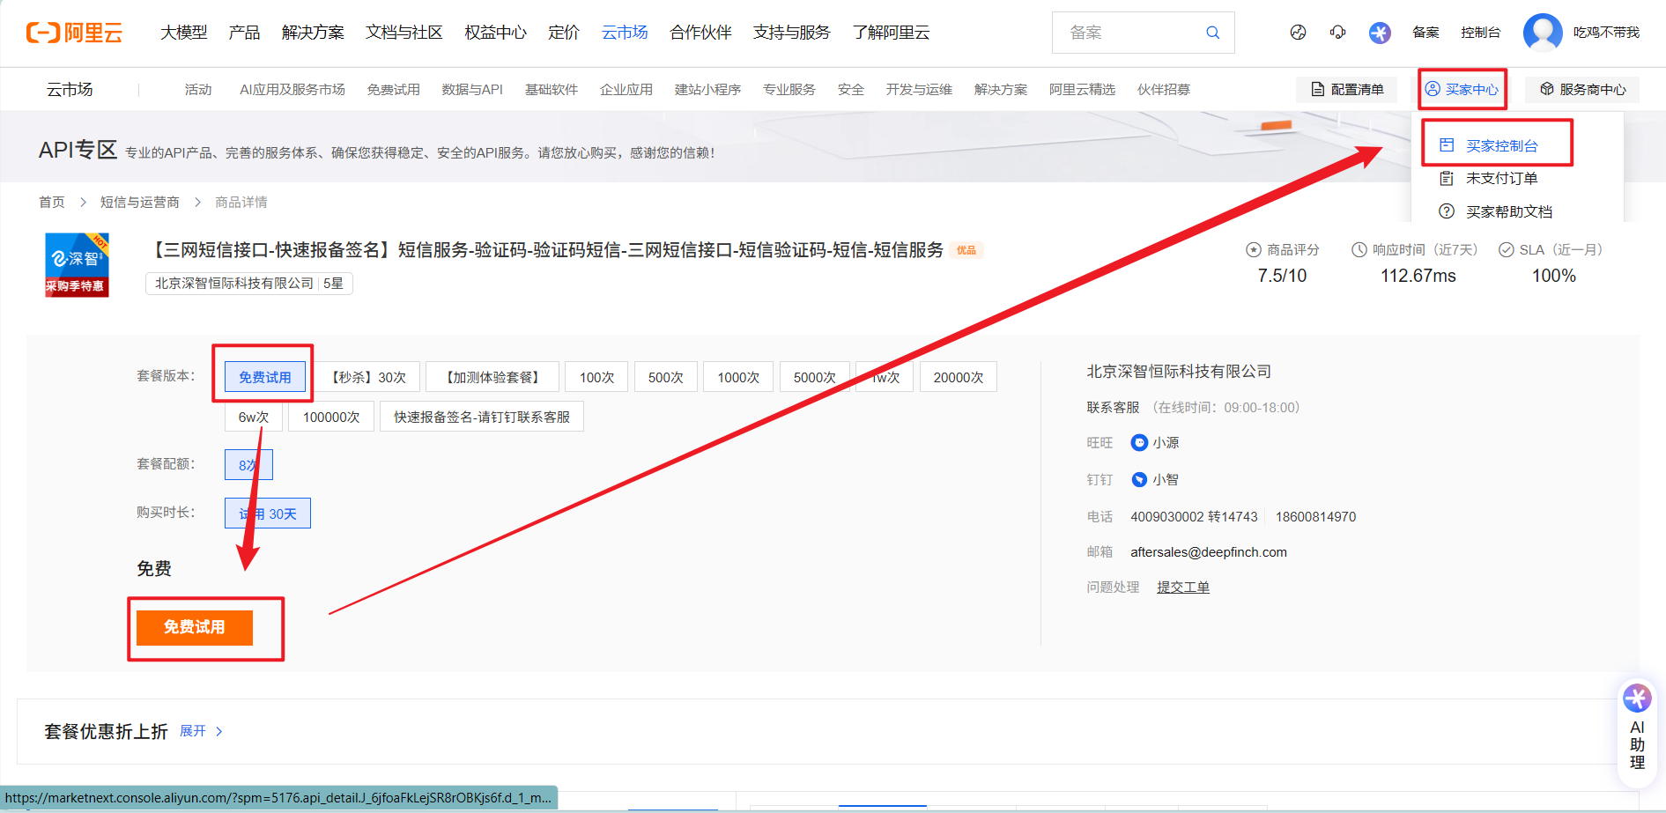Click the orange 免费试用 button
Image resolution: width=1666 pixels, height=813 pixels.
pyautogui.click(x=195, y=627)
